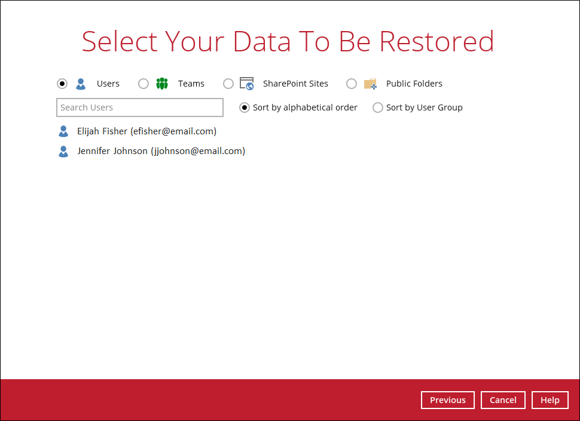Select the Users radio button

[x=62, y=84]
